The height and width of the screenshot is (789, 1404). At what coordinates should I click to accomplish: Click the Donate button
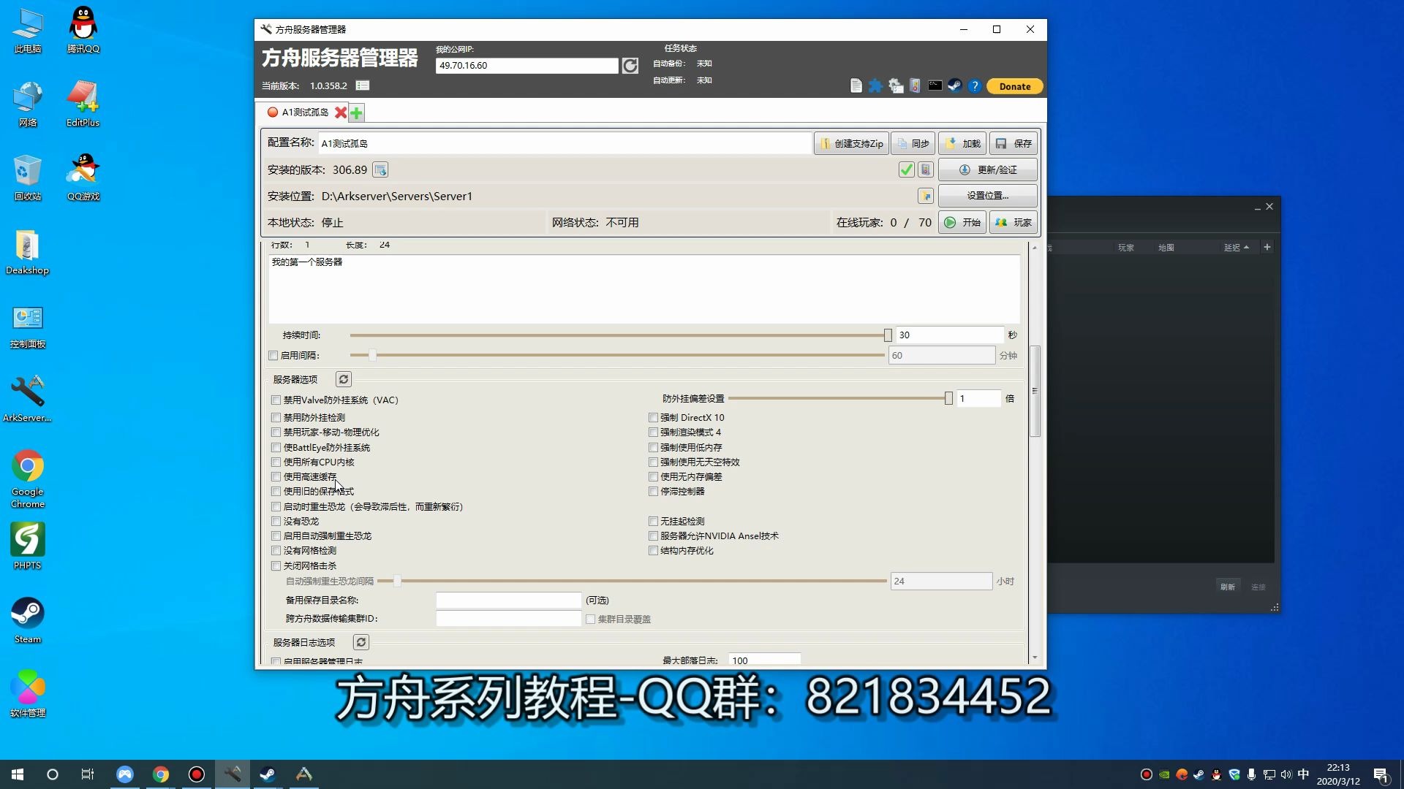[x=1014, y=85]
